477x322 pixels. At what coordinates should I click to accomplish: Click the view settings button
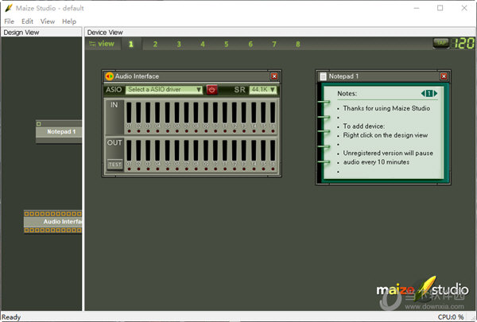[102, 44]
